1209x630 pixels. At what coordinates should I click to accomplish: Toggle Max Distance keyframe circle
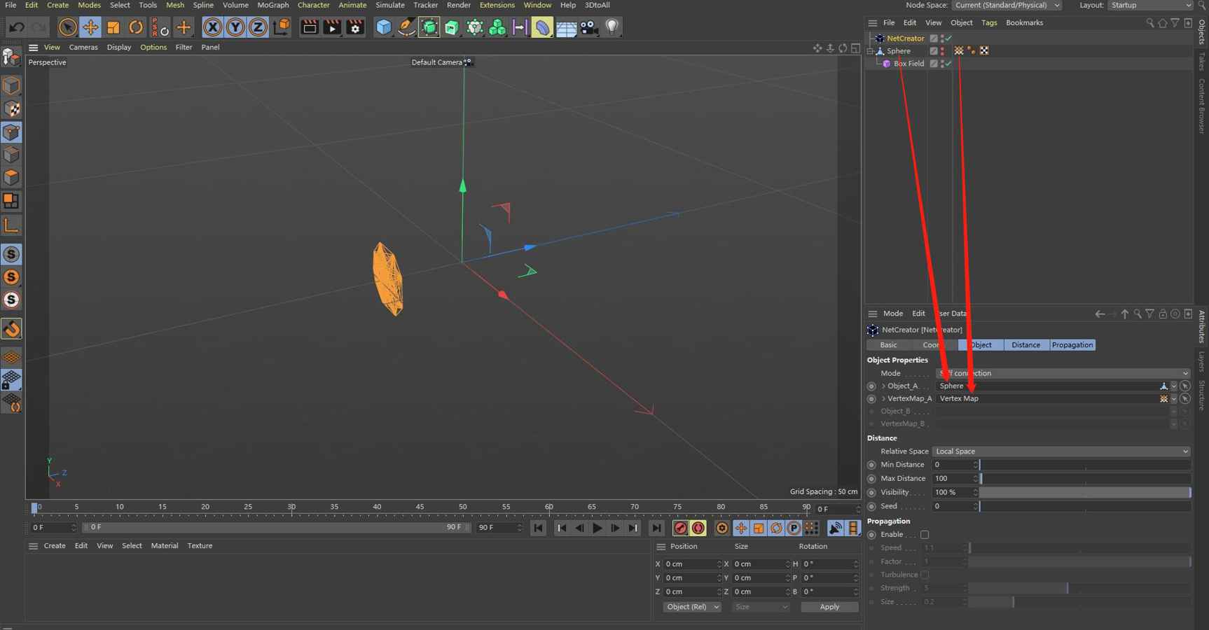tap(872, 479)
